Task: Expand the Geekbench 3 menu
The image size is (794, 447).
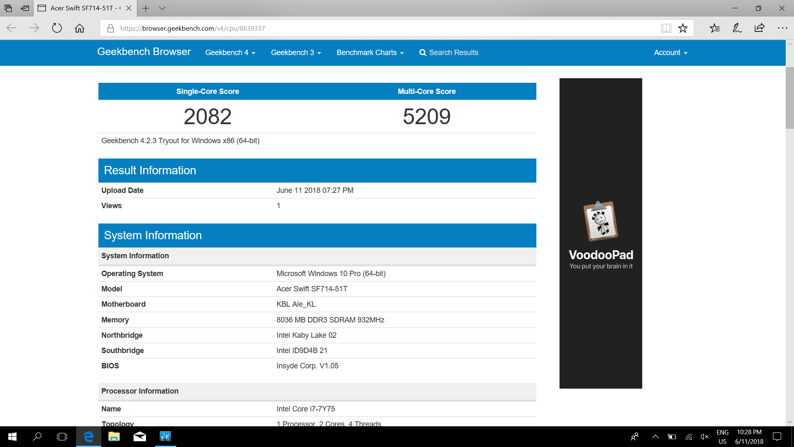Action: click(x=296, y=53)
